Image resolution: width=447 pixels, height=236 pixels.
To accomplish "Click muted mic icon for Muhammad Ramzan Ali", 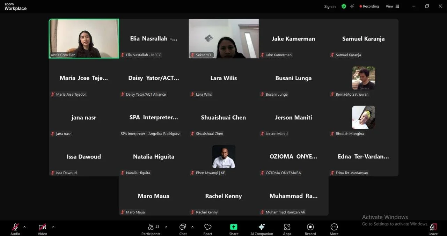I will (262, 212).
